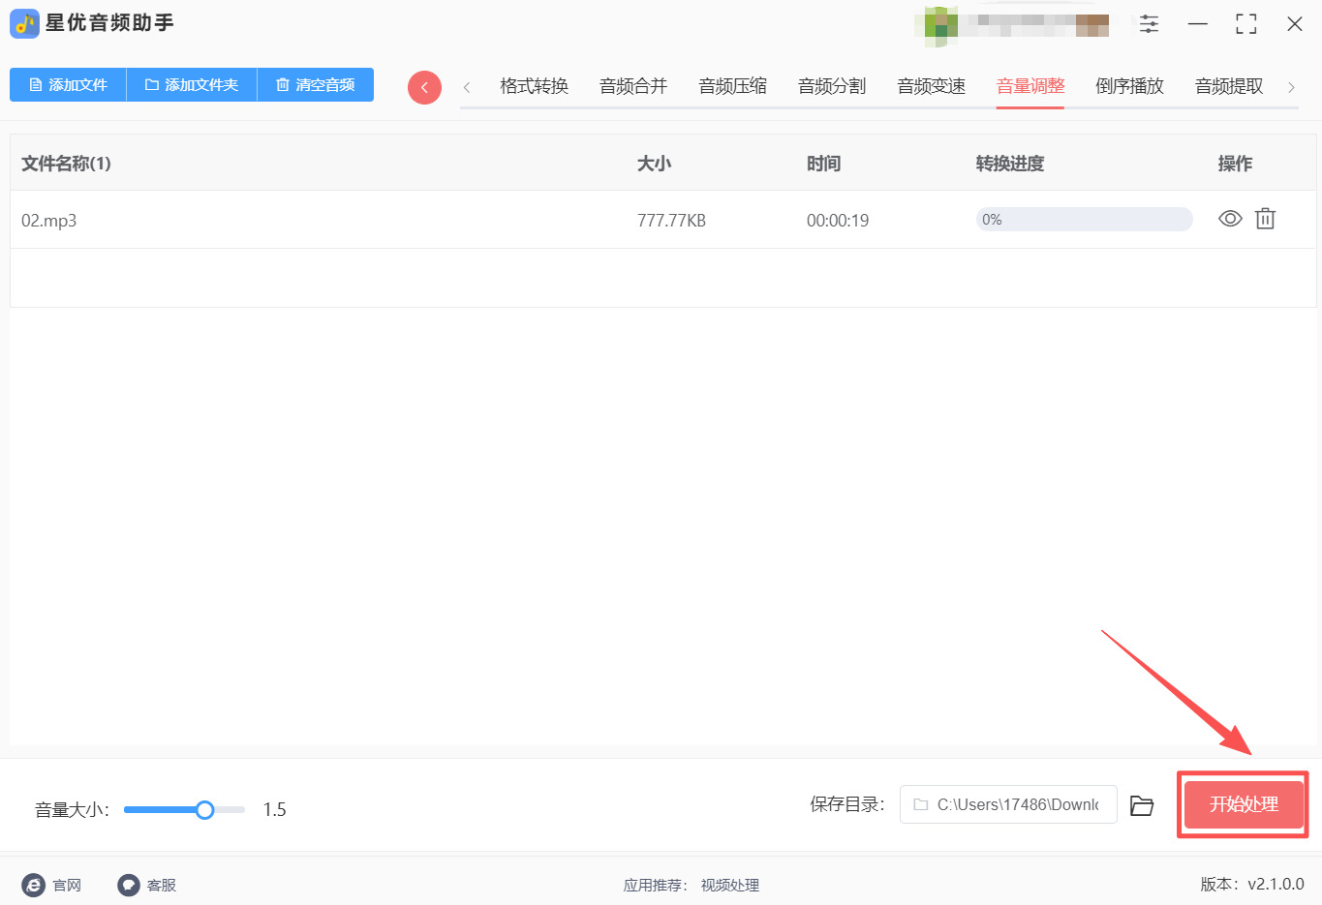Open the 添加文件夹 folder-add tool

[190, 84]
